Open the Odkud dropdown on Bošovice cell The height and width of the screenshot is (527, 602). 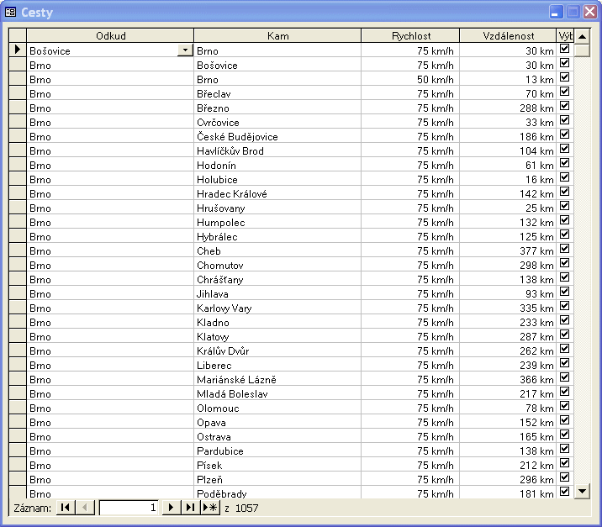pos(185,50)
